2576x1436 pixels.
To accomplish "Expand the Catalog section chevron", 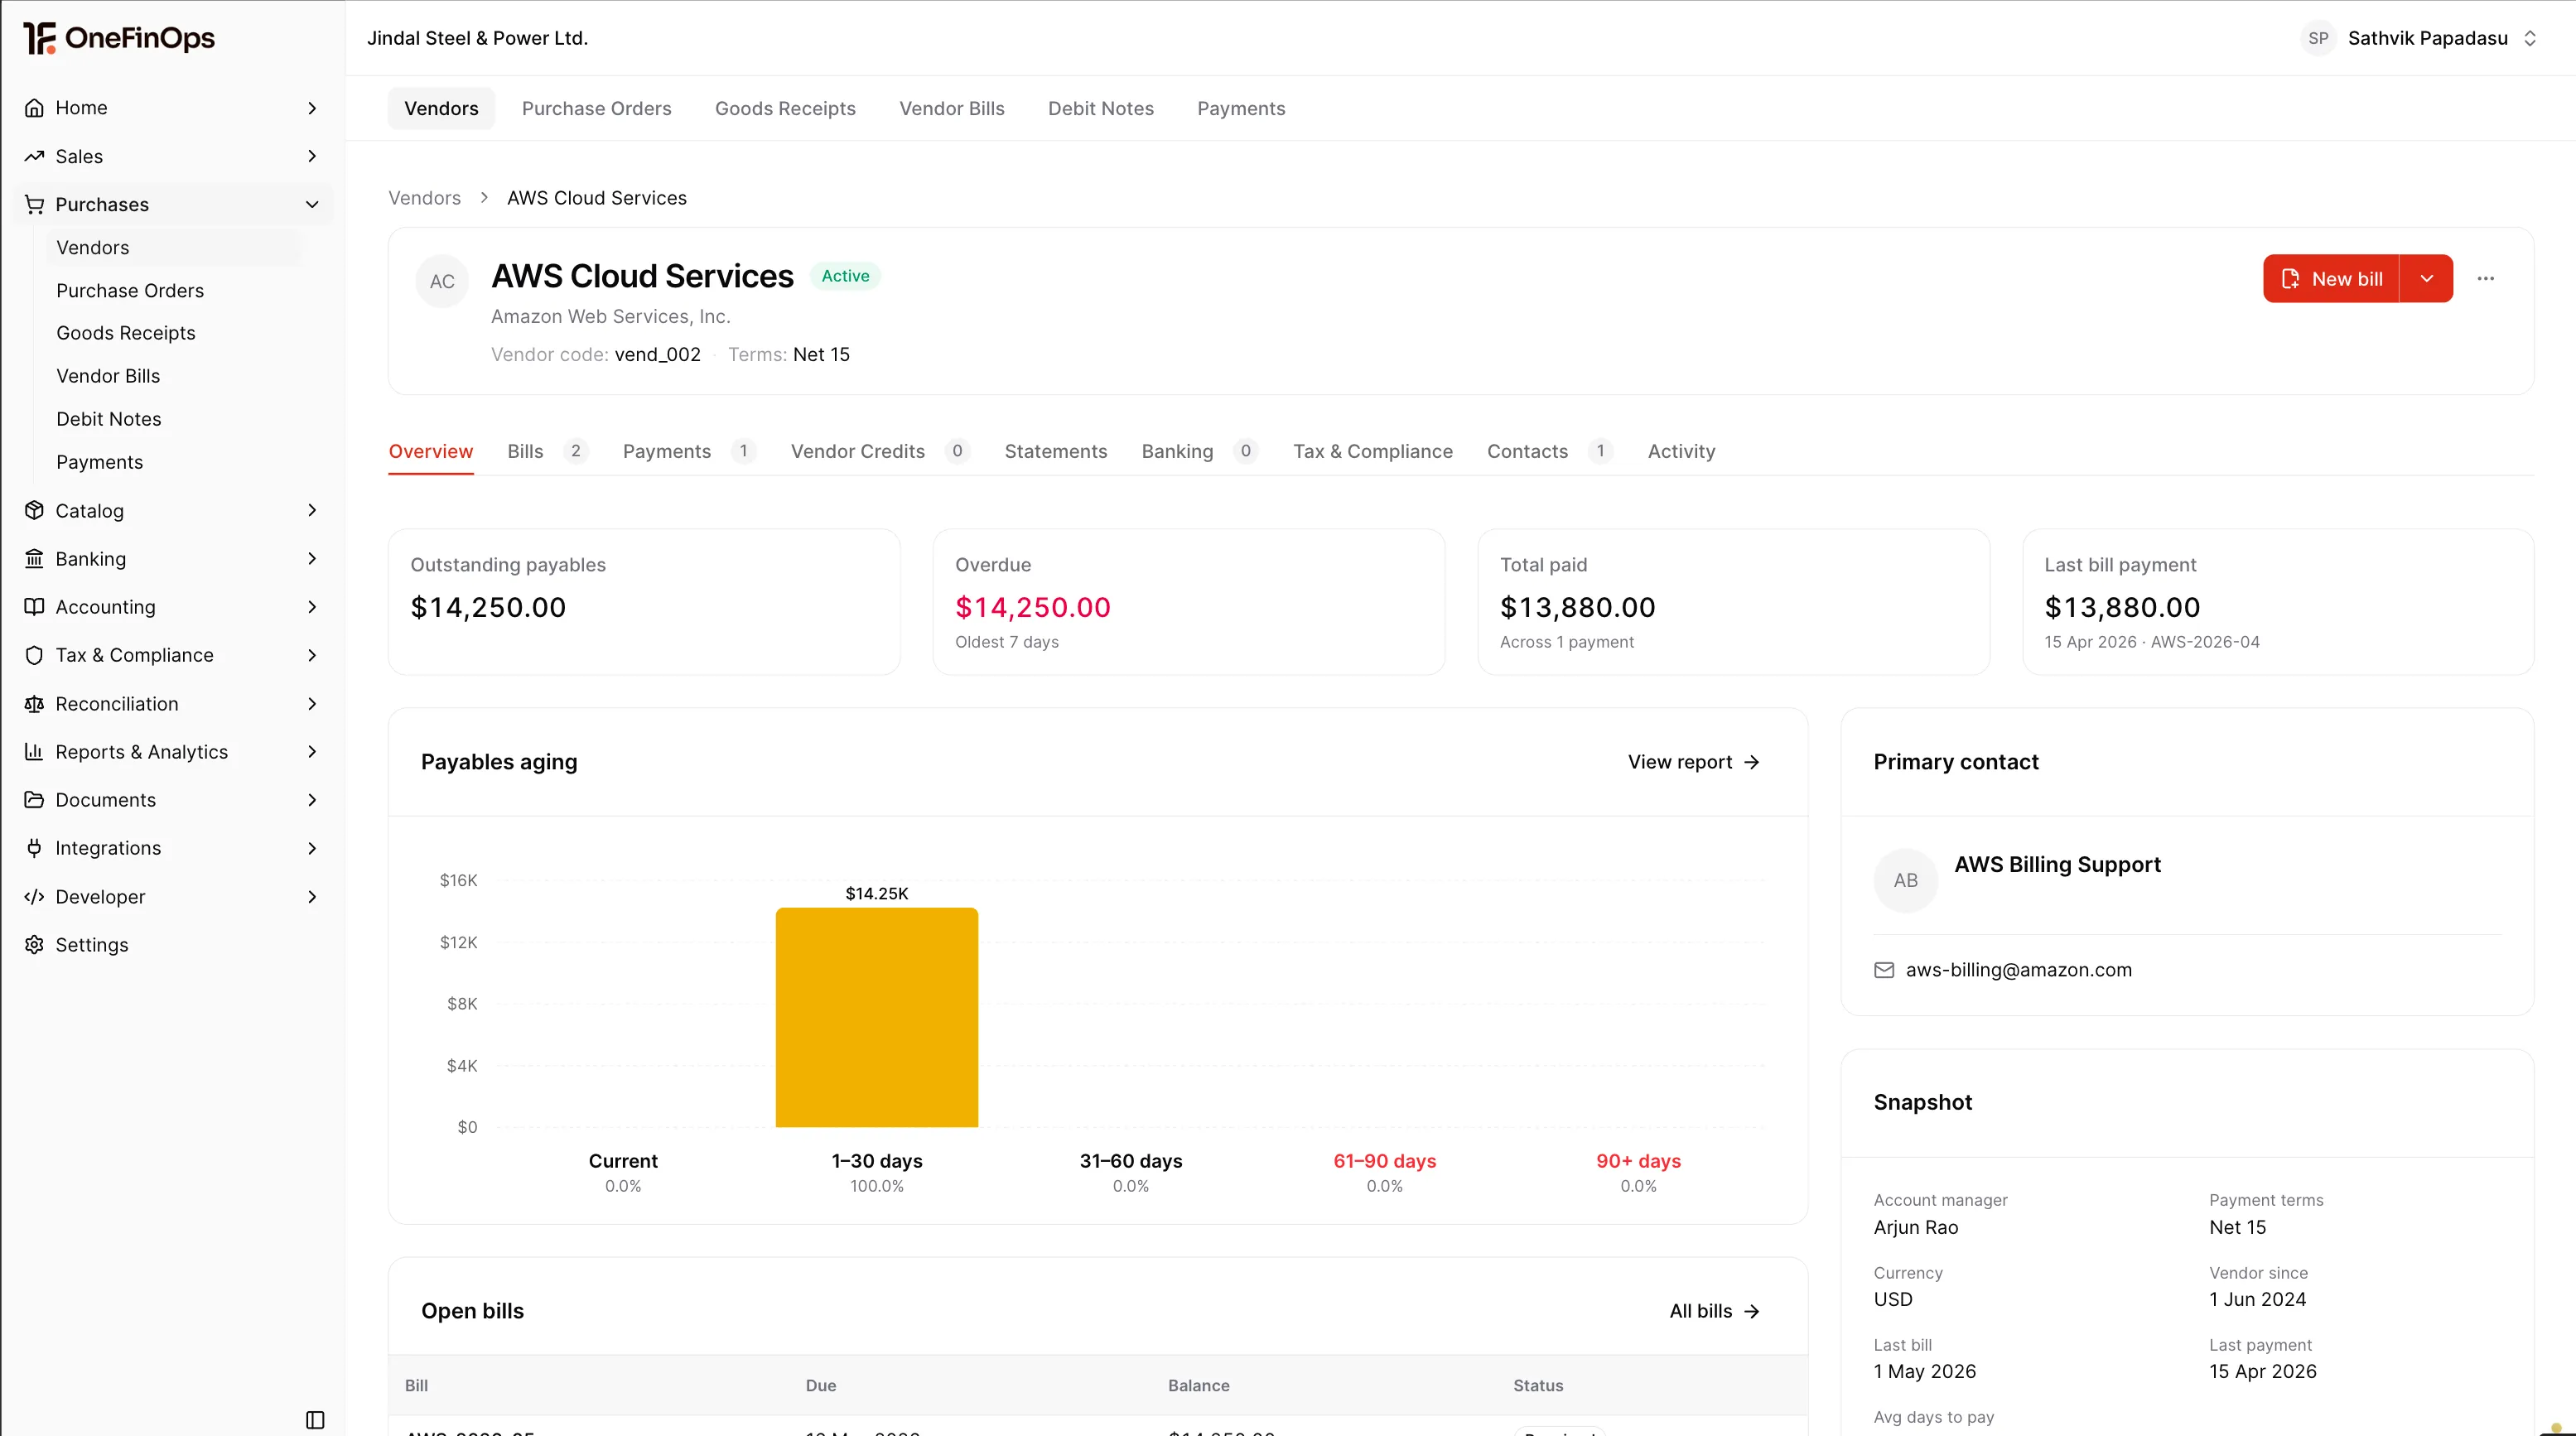I will [312, 510].
